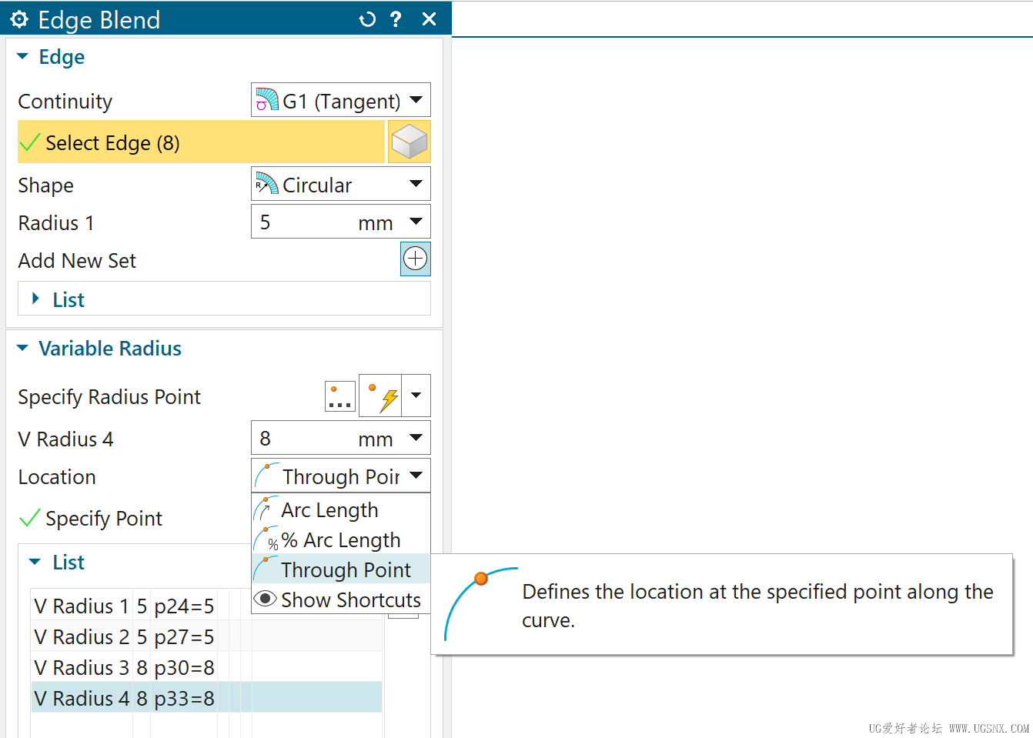Select the V Radius 1 list row
Viewport: 1033px width, 738px height.
[x=206, y=606]
